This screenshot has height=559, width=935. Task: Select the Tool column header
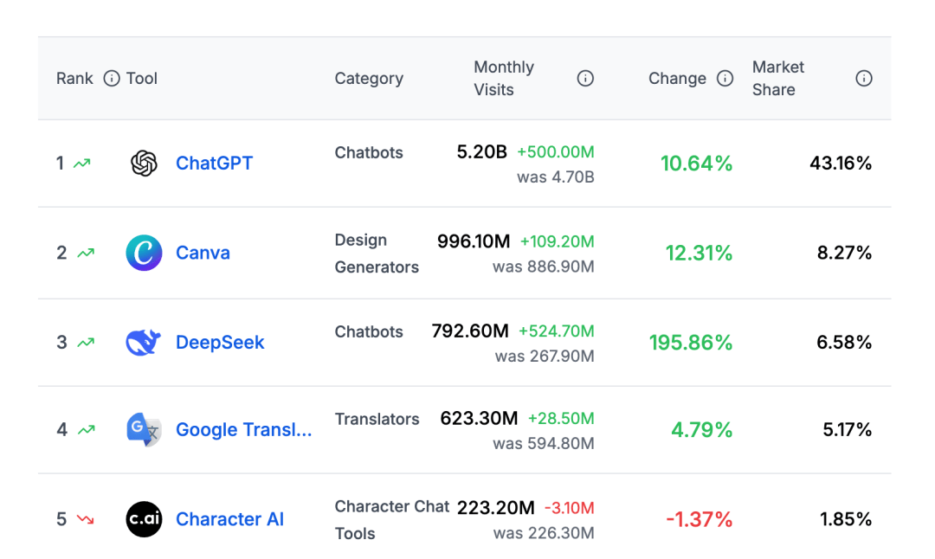click(x=142, y=78)
